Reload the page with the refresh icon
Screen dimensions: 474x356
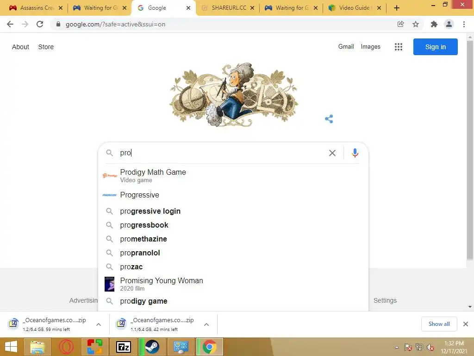(x=40, y=24)
